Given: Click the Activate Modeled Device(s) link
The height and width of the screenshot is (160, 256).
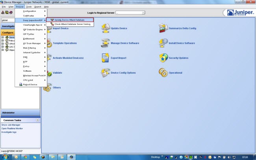Looking at the screenshot, I should (x=68, y=58).
